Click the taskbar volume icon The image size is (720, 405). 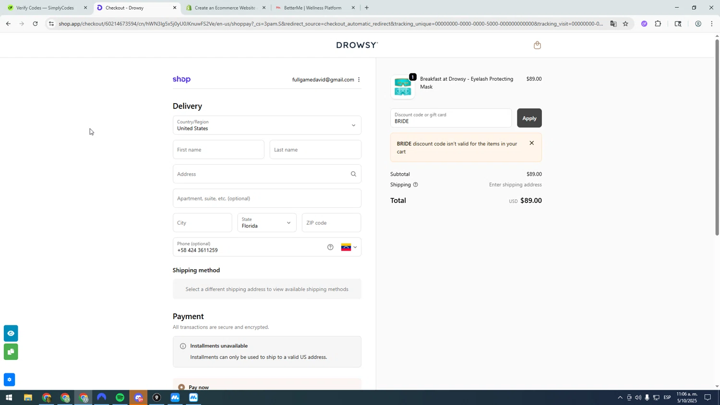[x=638, y=397]
